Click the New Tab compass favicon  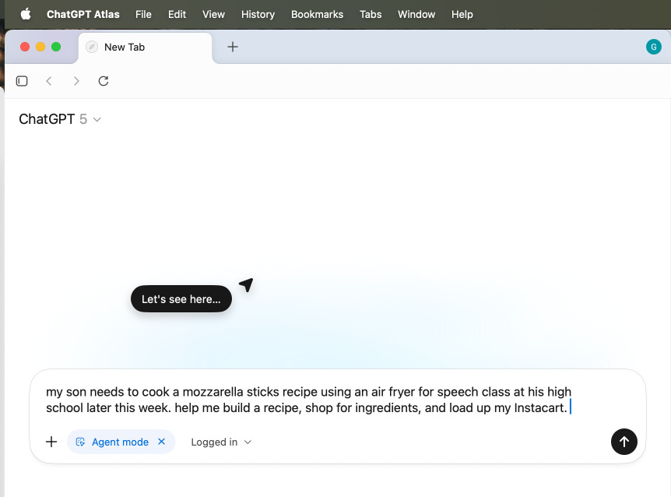pos(92,47)
